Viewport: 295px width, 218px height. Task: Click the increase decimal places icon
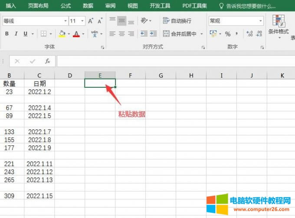pos(249,34)
